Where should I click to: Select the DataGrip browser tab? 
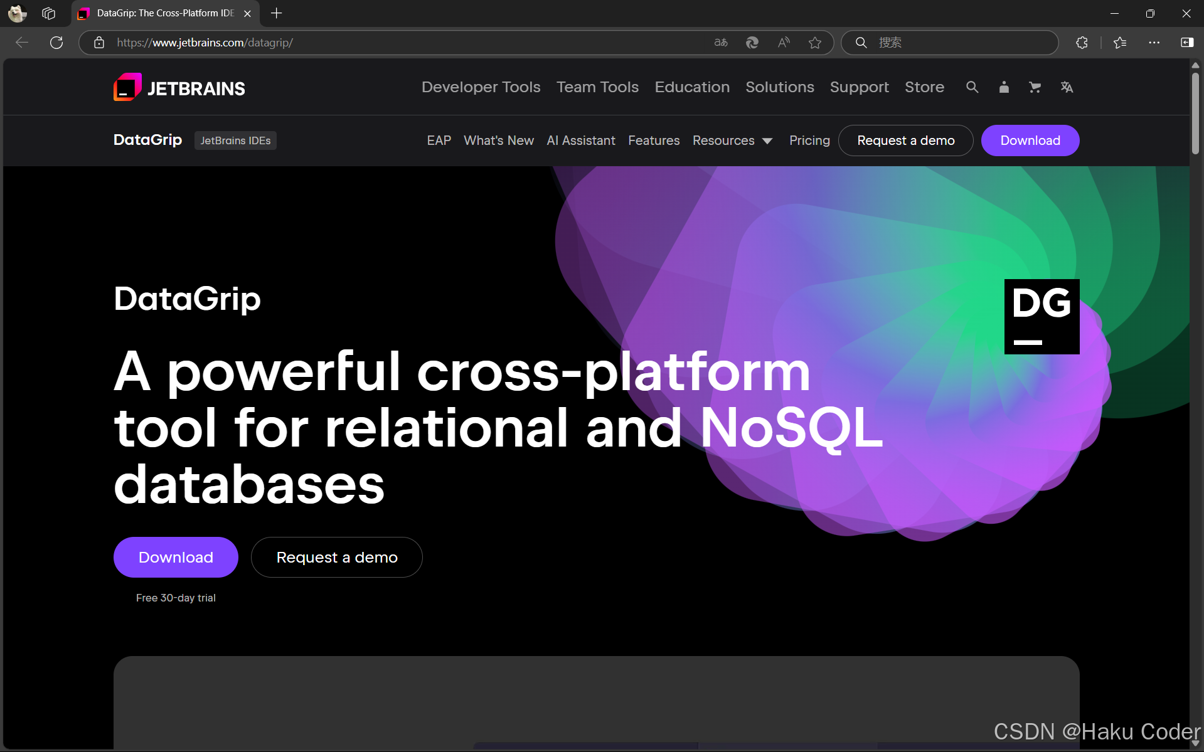(x=164, y=13)
